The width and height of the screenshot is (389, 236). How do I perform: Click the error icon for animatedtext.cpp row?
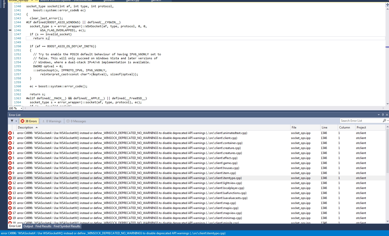pyautogui.click(x=10, y=133)
